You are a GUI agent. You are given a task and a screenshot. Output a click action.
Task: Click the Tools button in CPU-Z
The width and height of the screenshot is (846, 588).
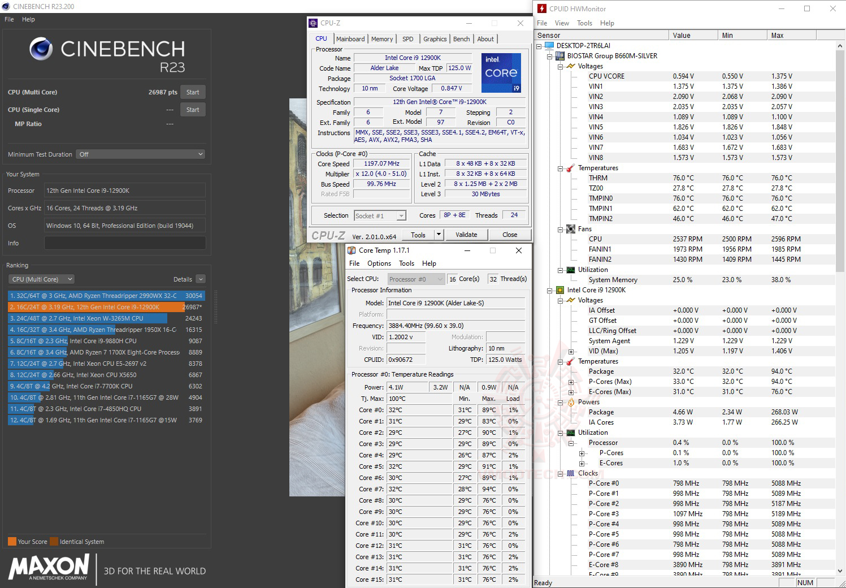pos(418,235)
